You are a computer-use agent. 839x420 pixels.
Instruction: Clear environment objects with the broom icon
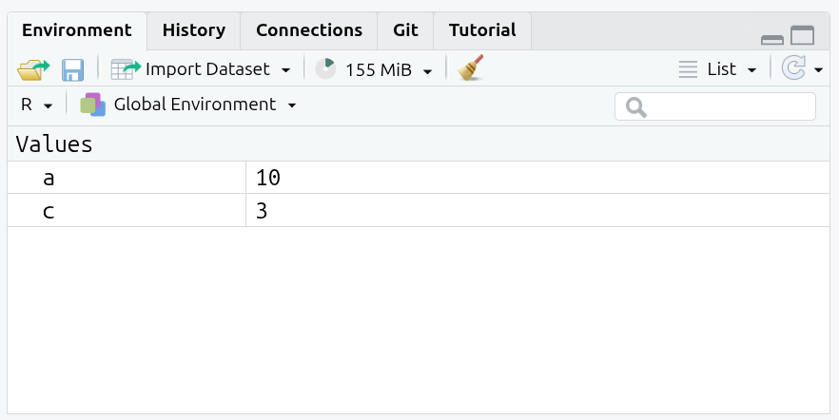[x=470, y=68]
